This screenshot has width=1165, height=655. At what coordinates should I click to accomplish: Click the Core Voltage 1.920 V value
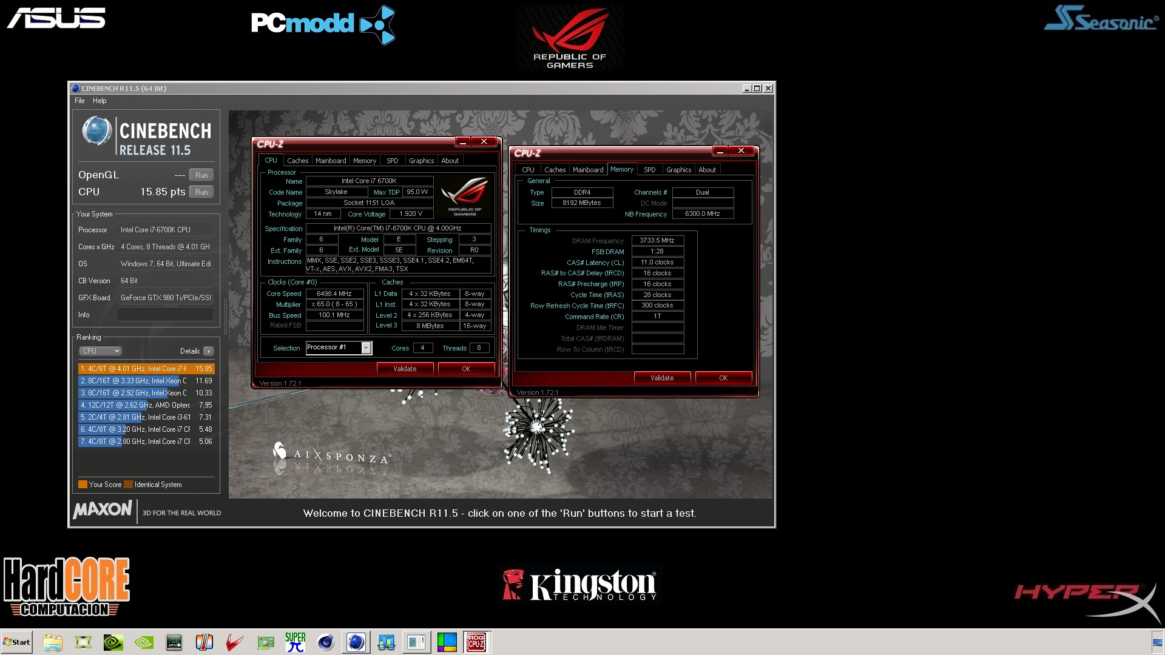[x=411, y=214]
